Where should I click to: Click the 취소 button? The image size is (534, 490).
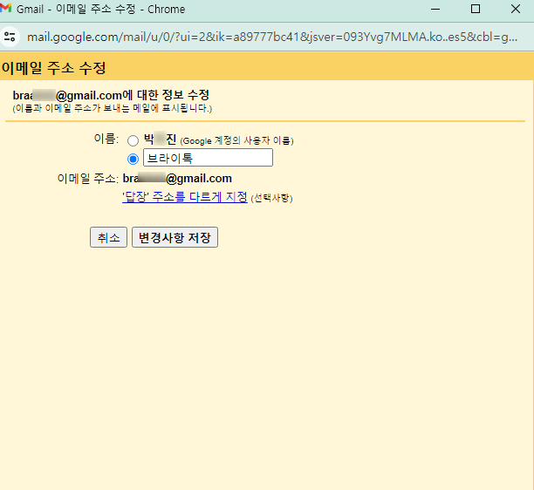(109, 237)
